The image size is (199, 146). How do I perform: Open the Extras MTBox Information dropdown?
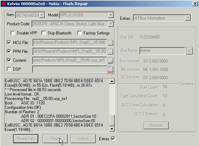188,18
